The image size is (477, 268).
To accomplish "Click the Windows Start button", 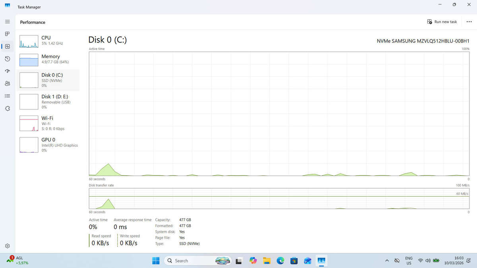I will pyautogui.click(x=155, y=261).
